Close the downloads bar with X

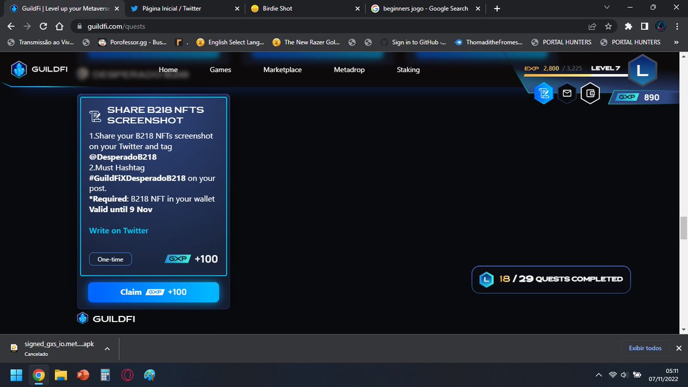[x=679, y=348]
